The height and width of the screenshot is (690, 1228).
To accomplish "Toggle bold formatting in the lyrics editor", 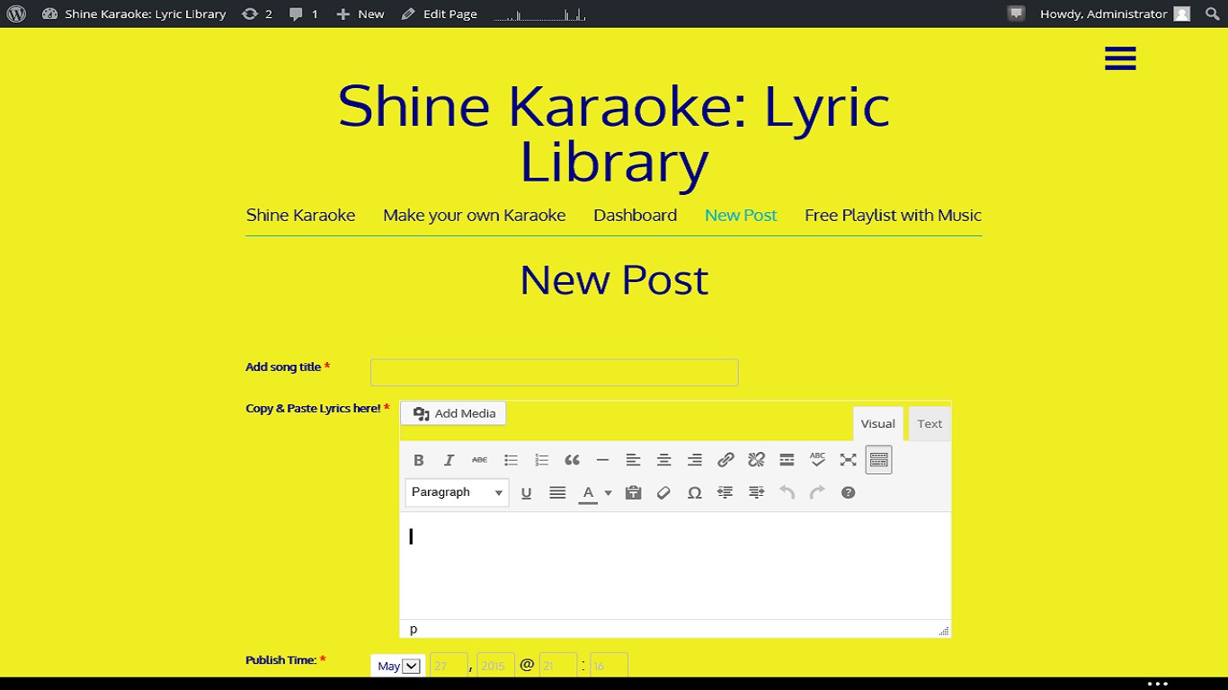I will pos(418,460).
